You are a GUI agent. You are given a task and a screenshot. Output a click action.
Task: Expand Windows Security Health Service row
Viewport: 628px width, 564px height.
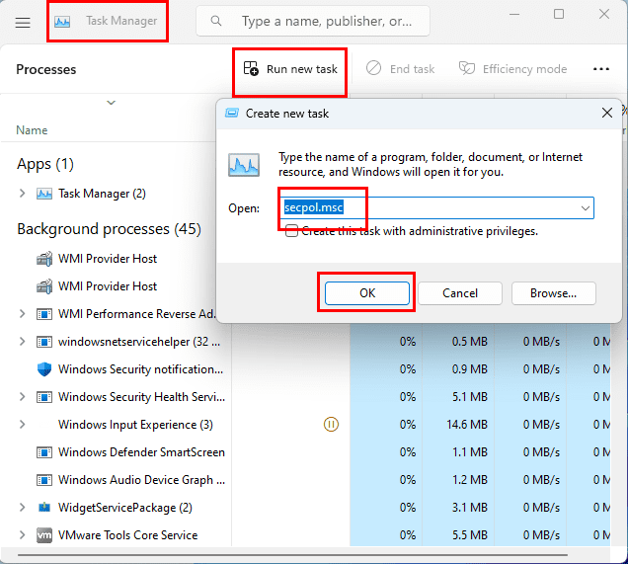[x=22, y=396]
